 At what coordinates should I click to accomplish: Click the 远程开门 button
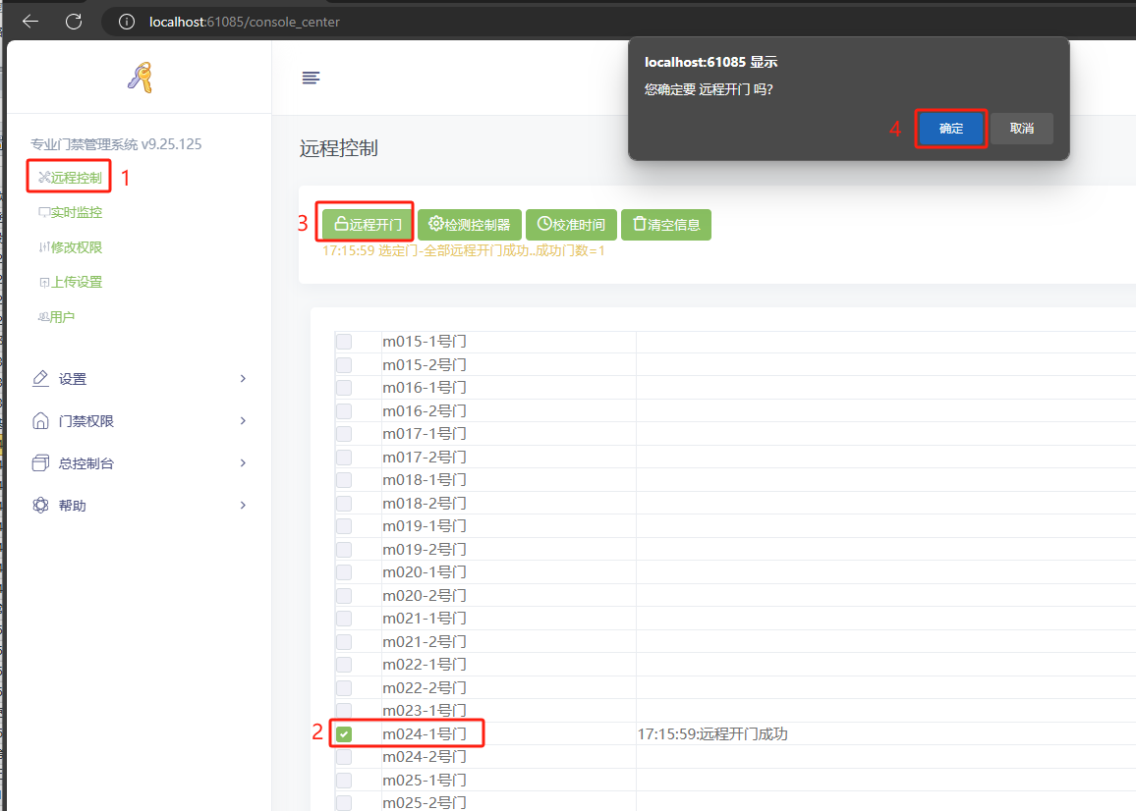pos(368,225)
